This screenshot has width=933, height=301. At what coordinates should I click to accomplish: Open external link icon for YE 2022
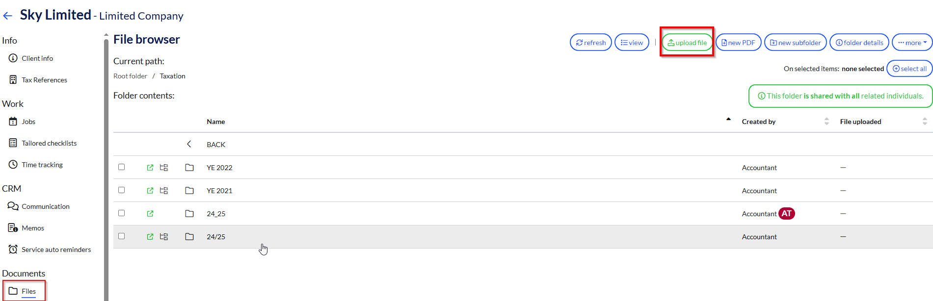click(x=150, y=168)
